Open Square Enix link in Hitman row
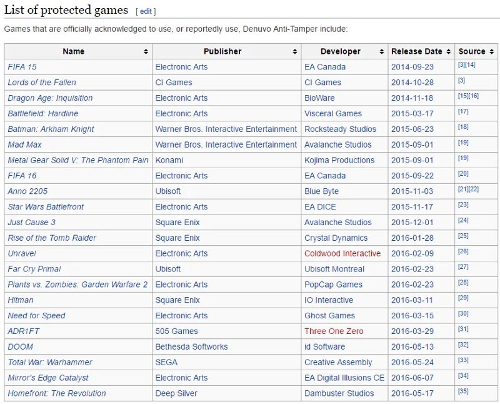This screenshot has width=500, height=404. coord(177,300)
